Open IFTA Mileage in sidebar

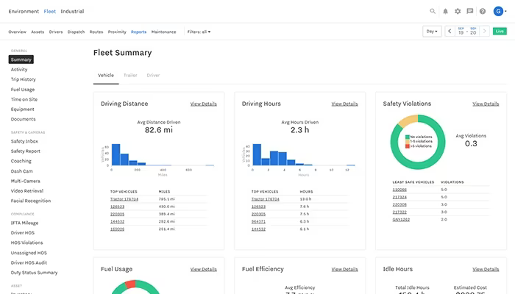coord(24,223)
